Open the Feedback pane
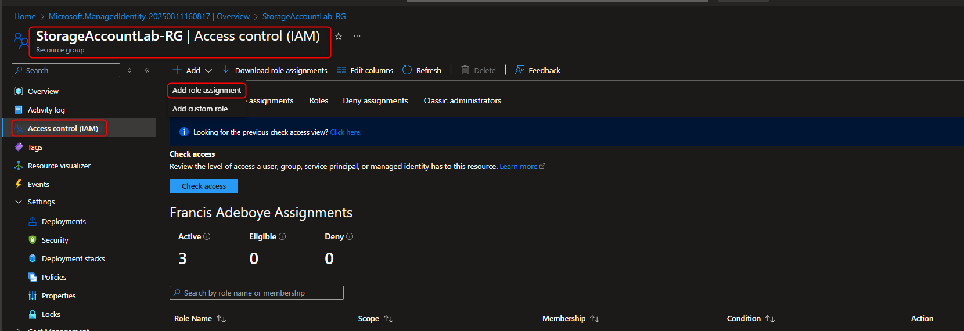The image size is (964, 331). 544,70
